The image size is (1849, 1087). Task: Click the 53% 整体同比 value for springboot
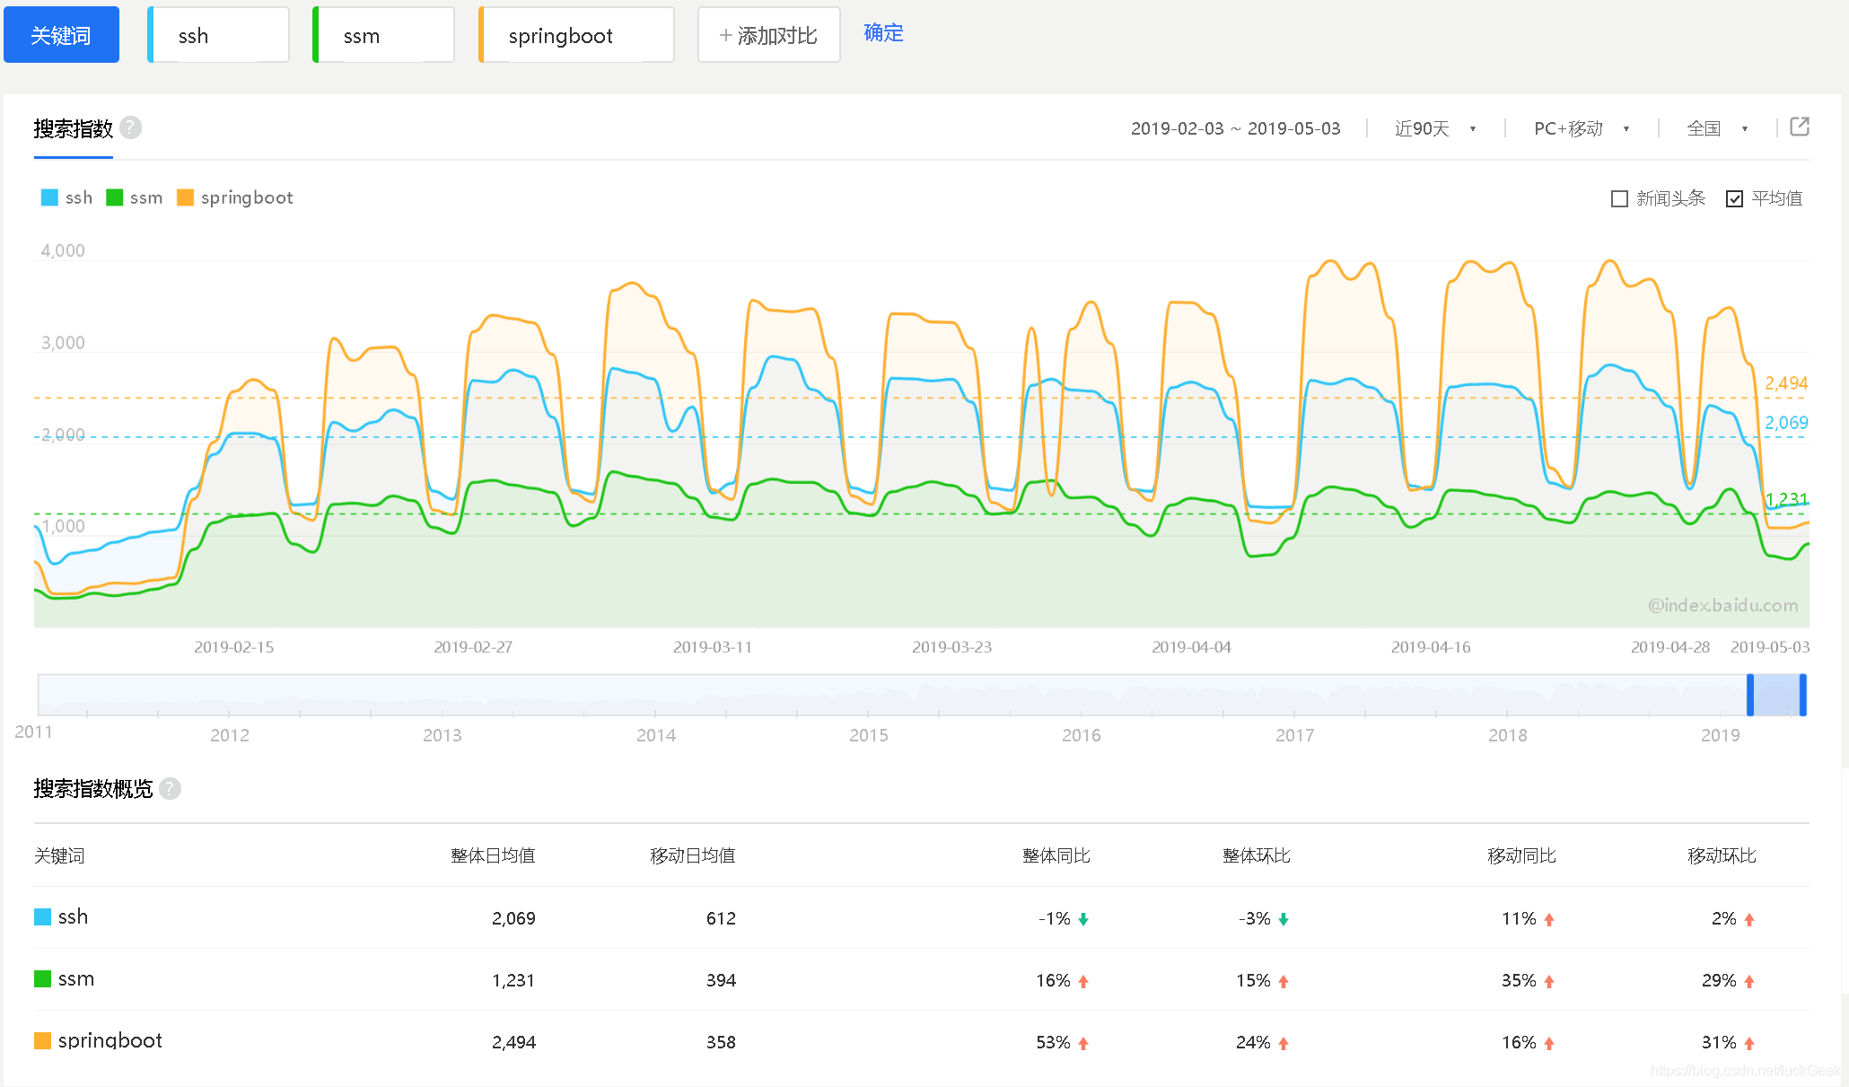pyautogui.click(x=1053, y=1042)
